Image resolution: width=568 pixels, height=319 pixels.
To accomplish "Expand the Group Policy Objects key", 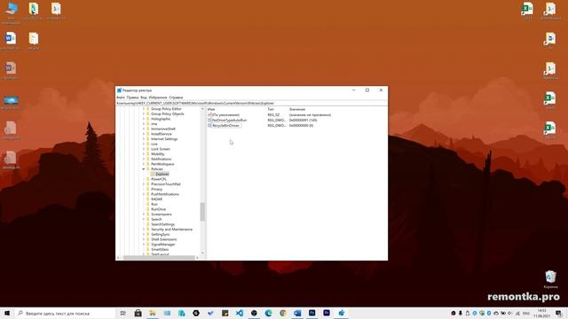I will point(144,114).
